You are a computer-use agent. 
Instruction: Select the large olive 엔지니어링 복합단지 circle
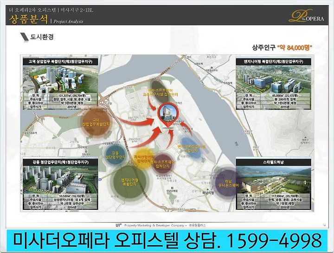coord(130,182)
